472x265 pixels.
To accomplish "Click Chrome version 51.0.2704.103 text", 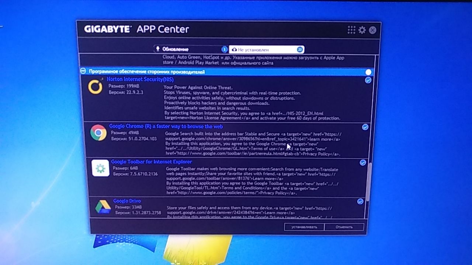I will [x=133, y=139].
